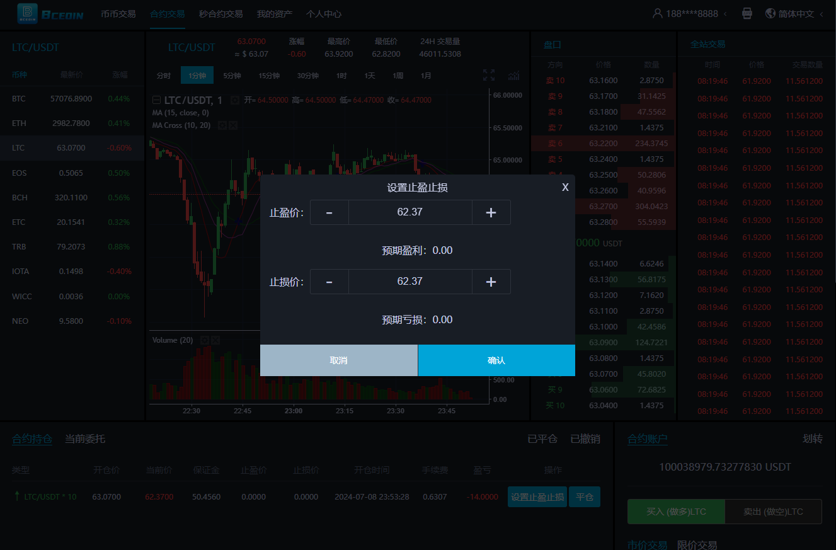Open chart indicators icon beside fullscreen
Image resolution: width=836 pixels, height=550 pixels.
(x=514, y=76)
